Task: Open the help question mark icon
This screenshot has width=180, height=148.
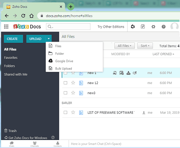Action: click(164, 27)
